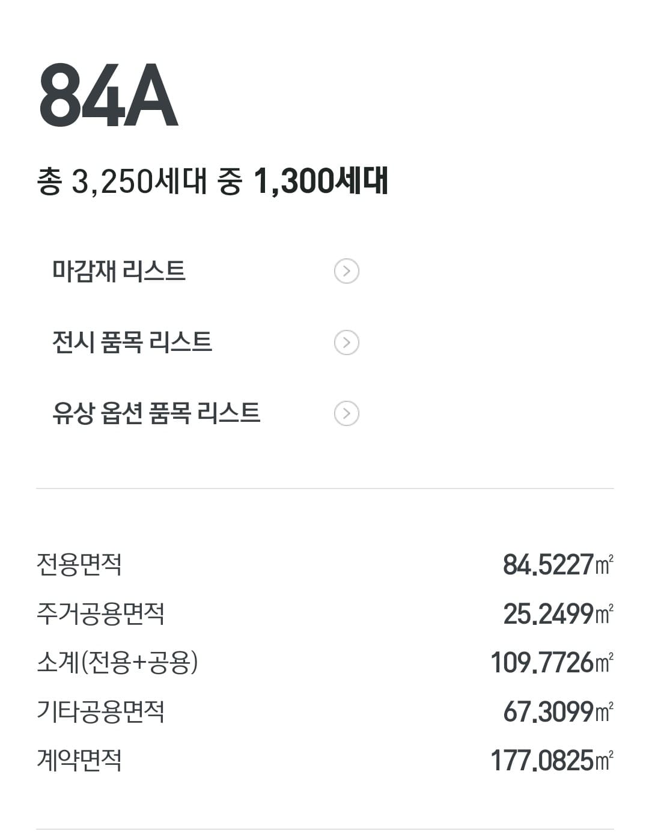
Task: Click the bold 1,300세대 text
Action: coord(321,181)
